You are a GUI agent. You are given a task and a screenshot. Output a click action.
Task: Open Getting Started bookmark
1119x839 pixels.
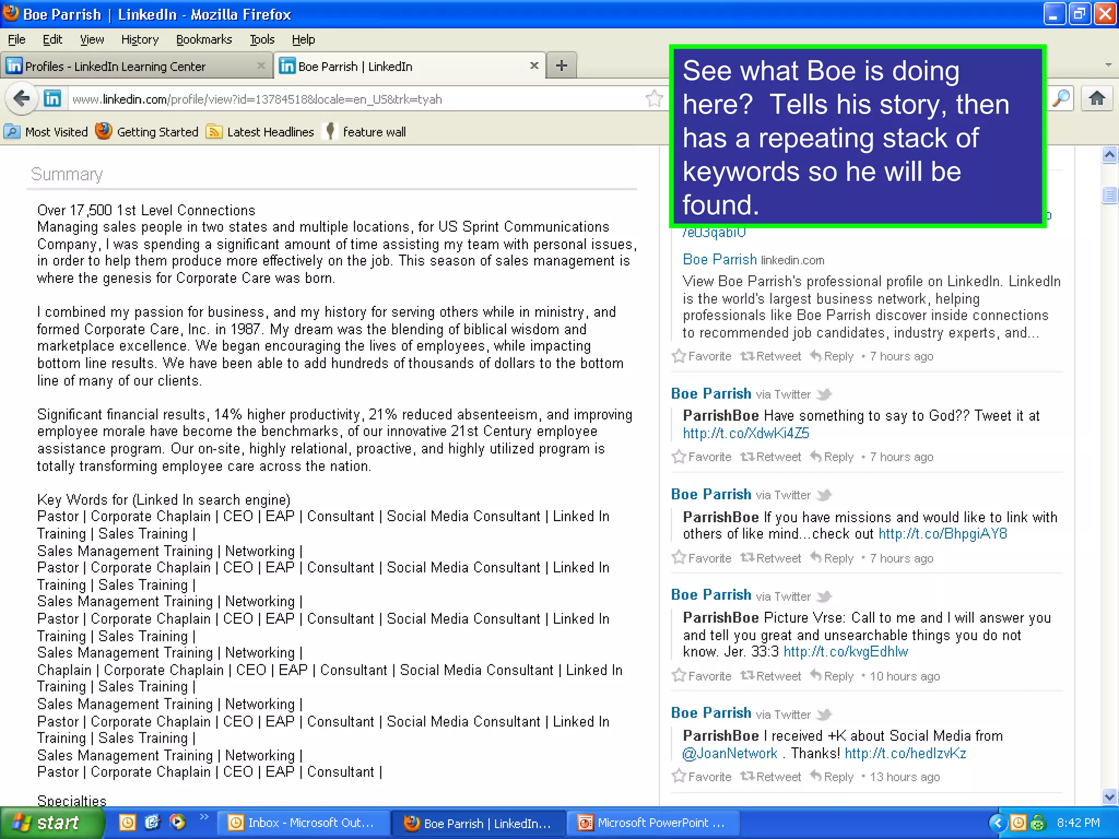click(x=146, y=132)
